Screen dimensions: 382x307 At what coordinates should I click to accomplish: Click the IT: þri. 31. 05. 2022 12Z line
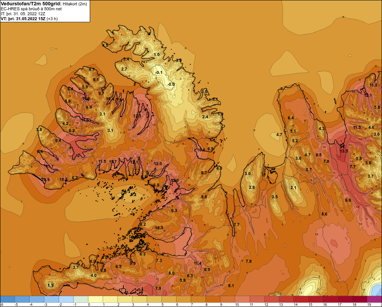[23, 14]
